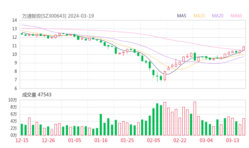
Task: Click the last red volume bar on the right
Action: 244,127
